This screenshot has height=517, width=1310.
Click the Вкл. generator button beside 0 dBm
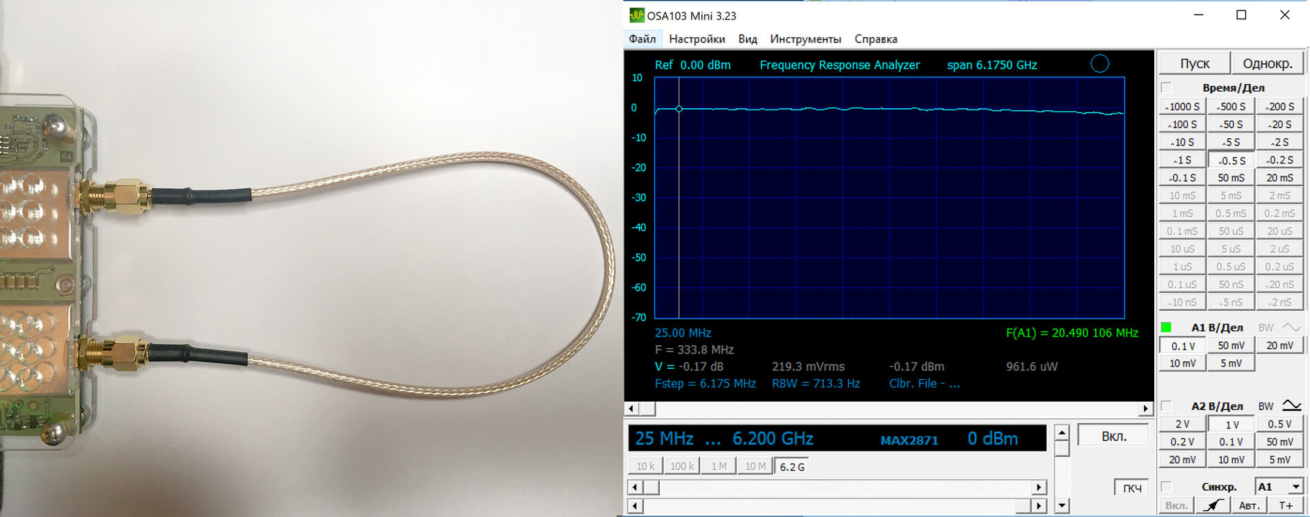coord(1113,436)
